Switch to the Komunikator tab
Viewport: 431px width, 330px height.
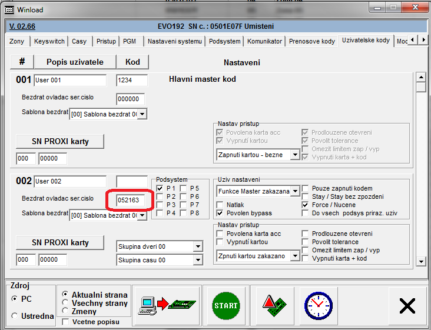(x=265, y=41)
